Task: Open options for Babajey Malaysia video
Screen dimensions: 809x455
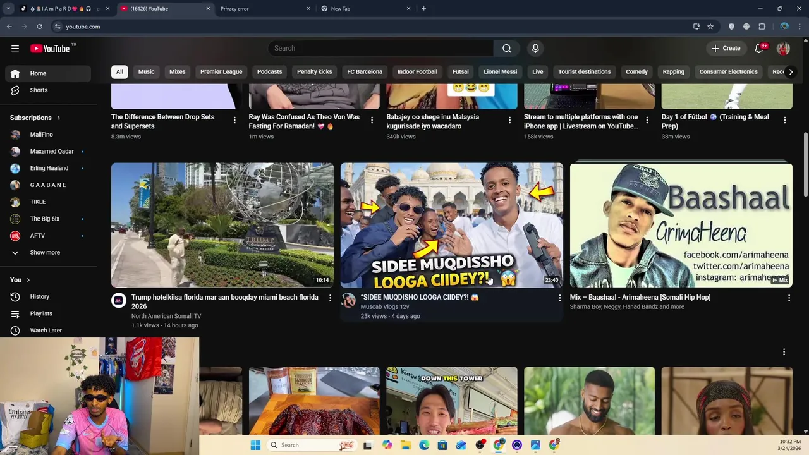Action: [509, 120]
